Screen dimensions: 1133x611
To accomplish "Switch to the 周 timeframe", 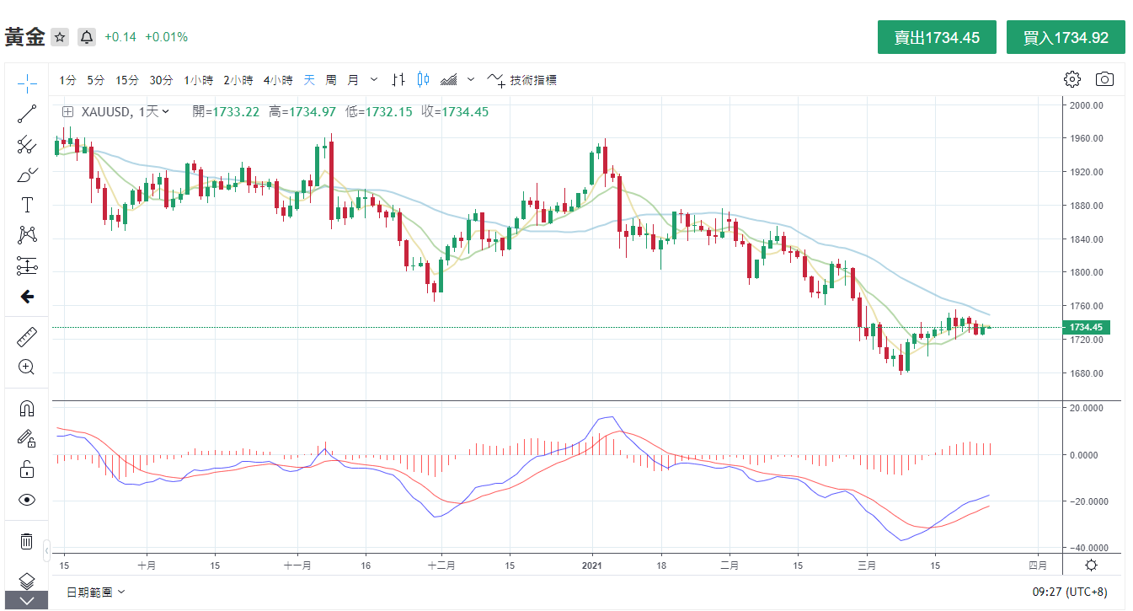I will [331, 80].
